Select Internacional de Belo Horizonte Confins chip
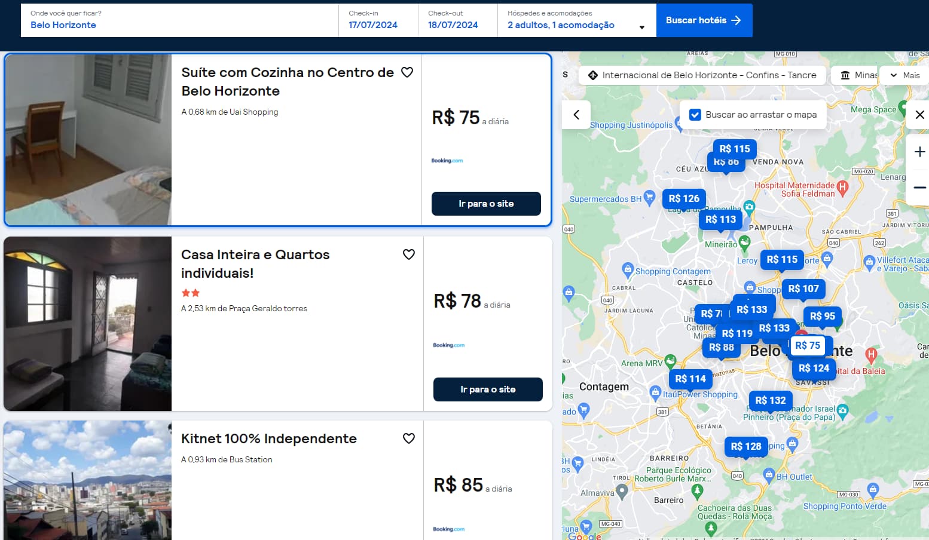929x540 pixels. [702, 75]
